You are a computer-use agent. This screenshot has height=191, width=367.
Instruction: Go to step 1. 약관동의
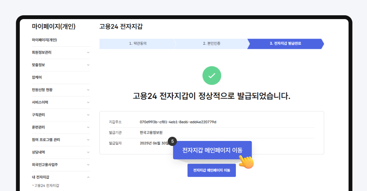(138, 44)
